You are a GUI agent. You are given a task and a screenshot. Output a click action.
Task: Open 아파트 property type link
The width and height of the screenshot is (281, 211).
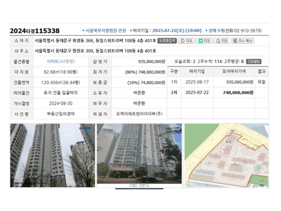pos(53,62)
